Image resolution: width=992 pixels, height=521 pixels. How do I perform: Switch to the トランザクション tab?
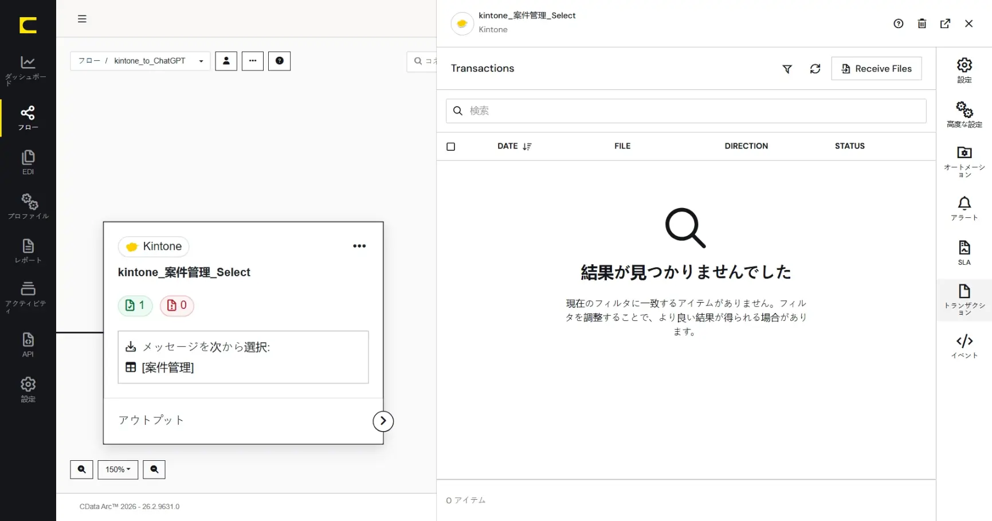[x=964, y=300]
